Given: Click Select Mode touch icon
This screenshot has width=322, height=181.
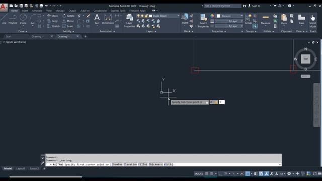Looking at the screenshot, I should 313,21.
